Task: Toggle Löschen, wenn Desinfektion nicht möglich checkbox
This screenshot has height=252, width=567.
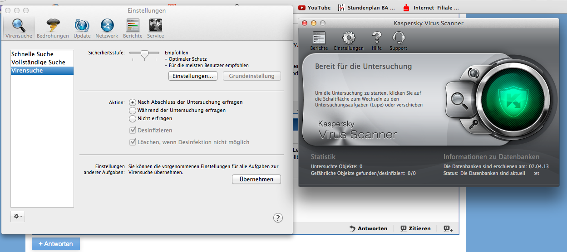Action: [x=133, y=142]
